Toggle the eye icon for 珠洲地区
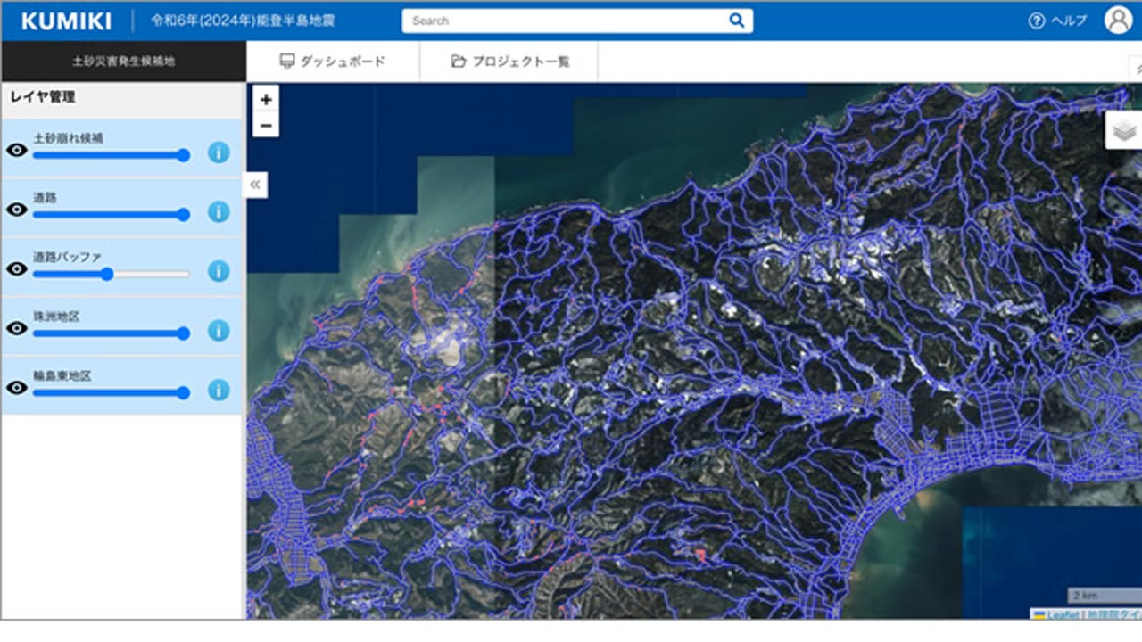This screenshot has width=1142, height=642. click(x=16, y=328)
